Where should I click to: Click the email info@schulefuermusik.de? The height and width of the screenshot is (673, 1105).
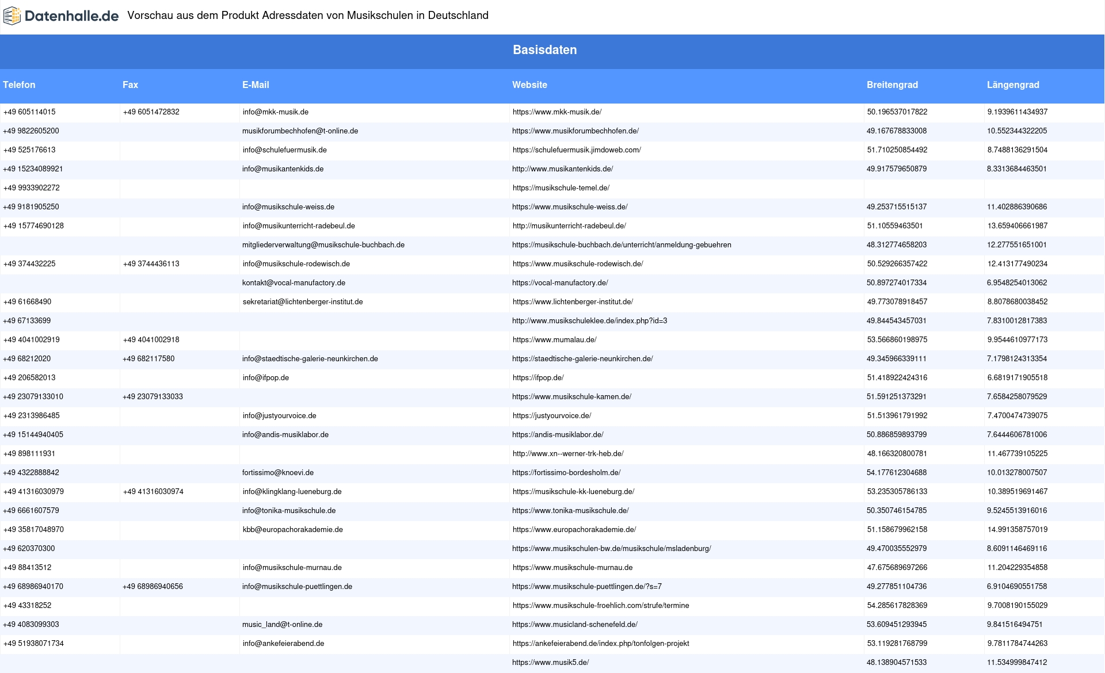click(285, 150)
